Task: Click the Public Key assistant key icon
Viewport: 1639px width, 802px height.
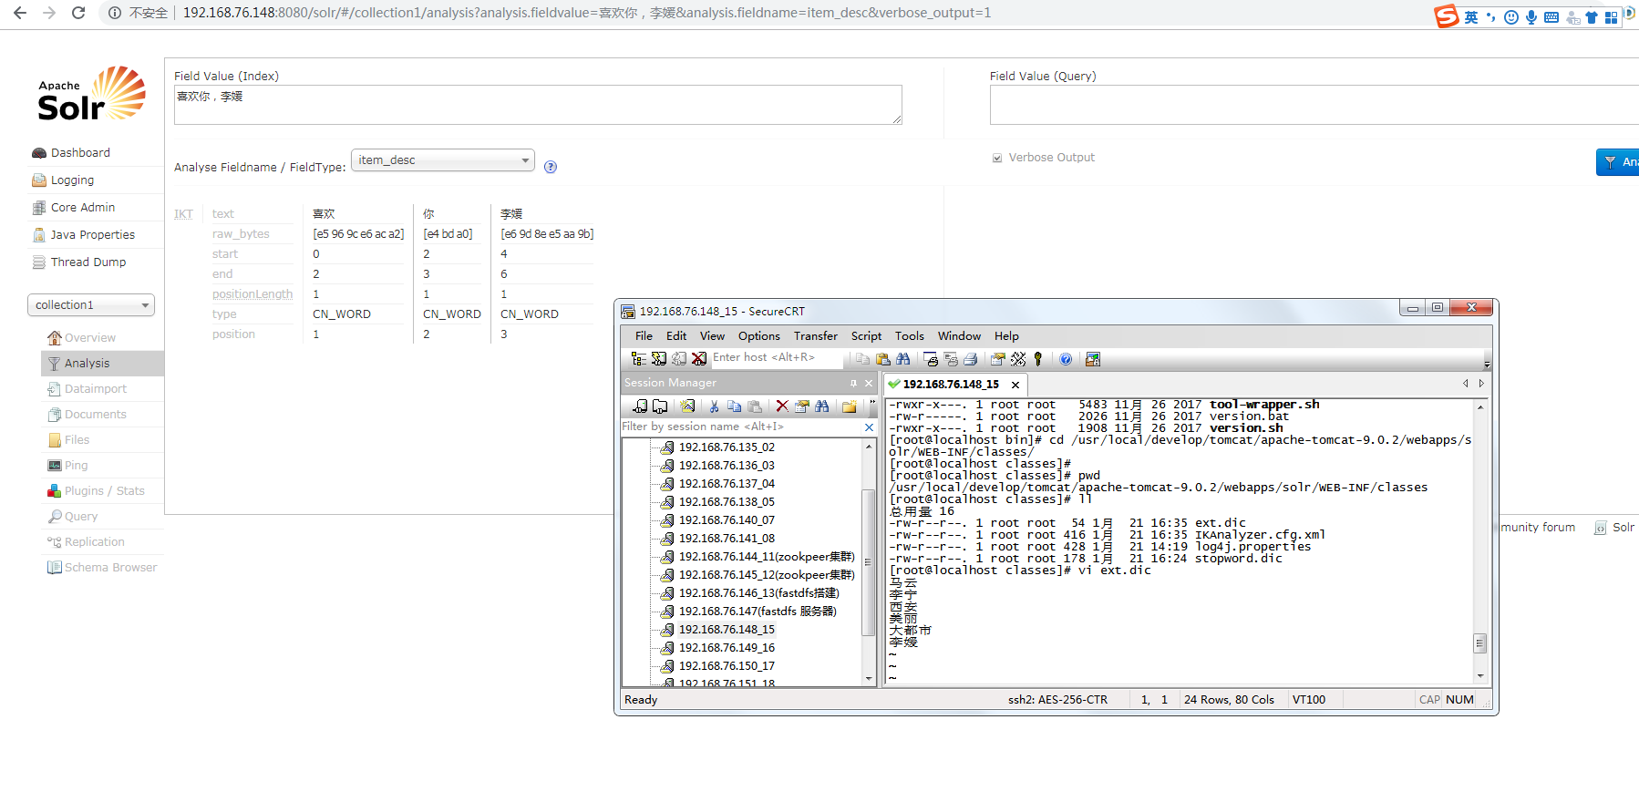Action: tap(1037, 359)
